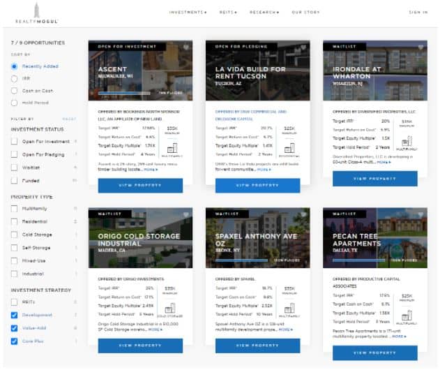
Task: Expand Pecan Tree description More link
Action: 399,336
